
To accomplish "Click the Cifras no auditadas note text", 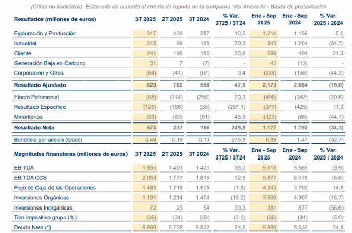I will coord(57,7).
